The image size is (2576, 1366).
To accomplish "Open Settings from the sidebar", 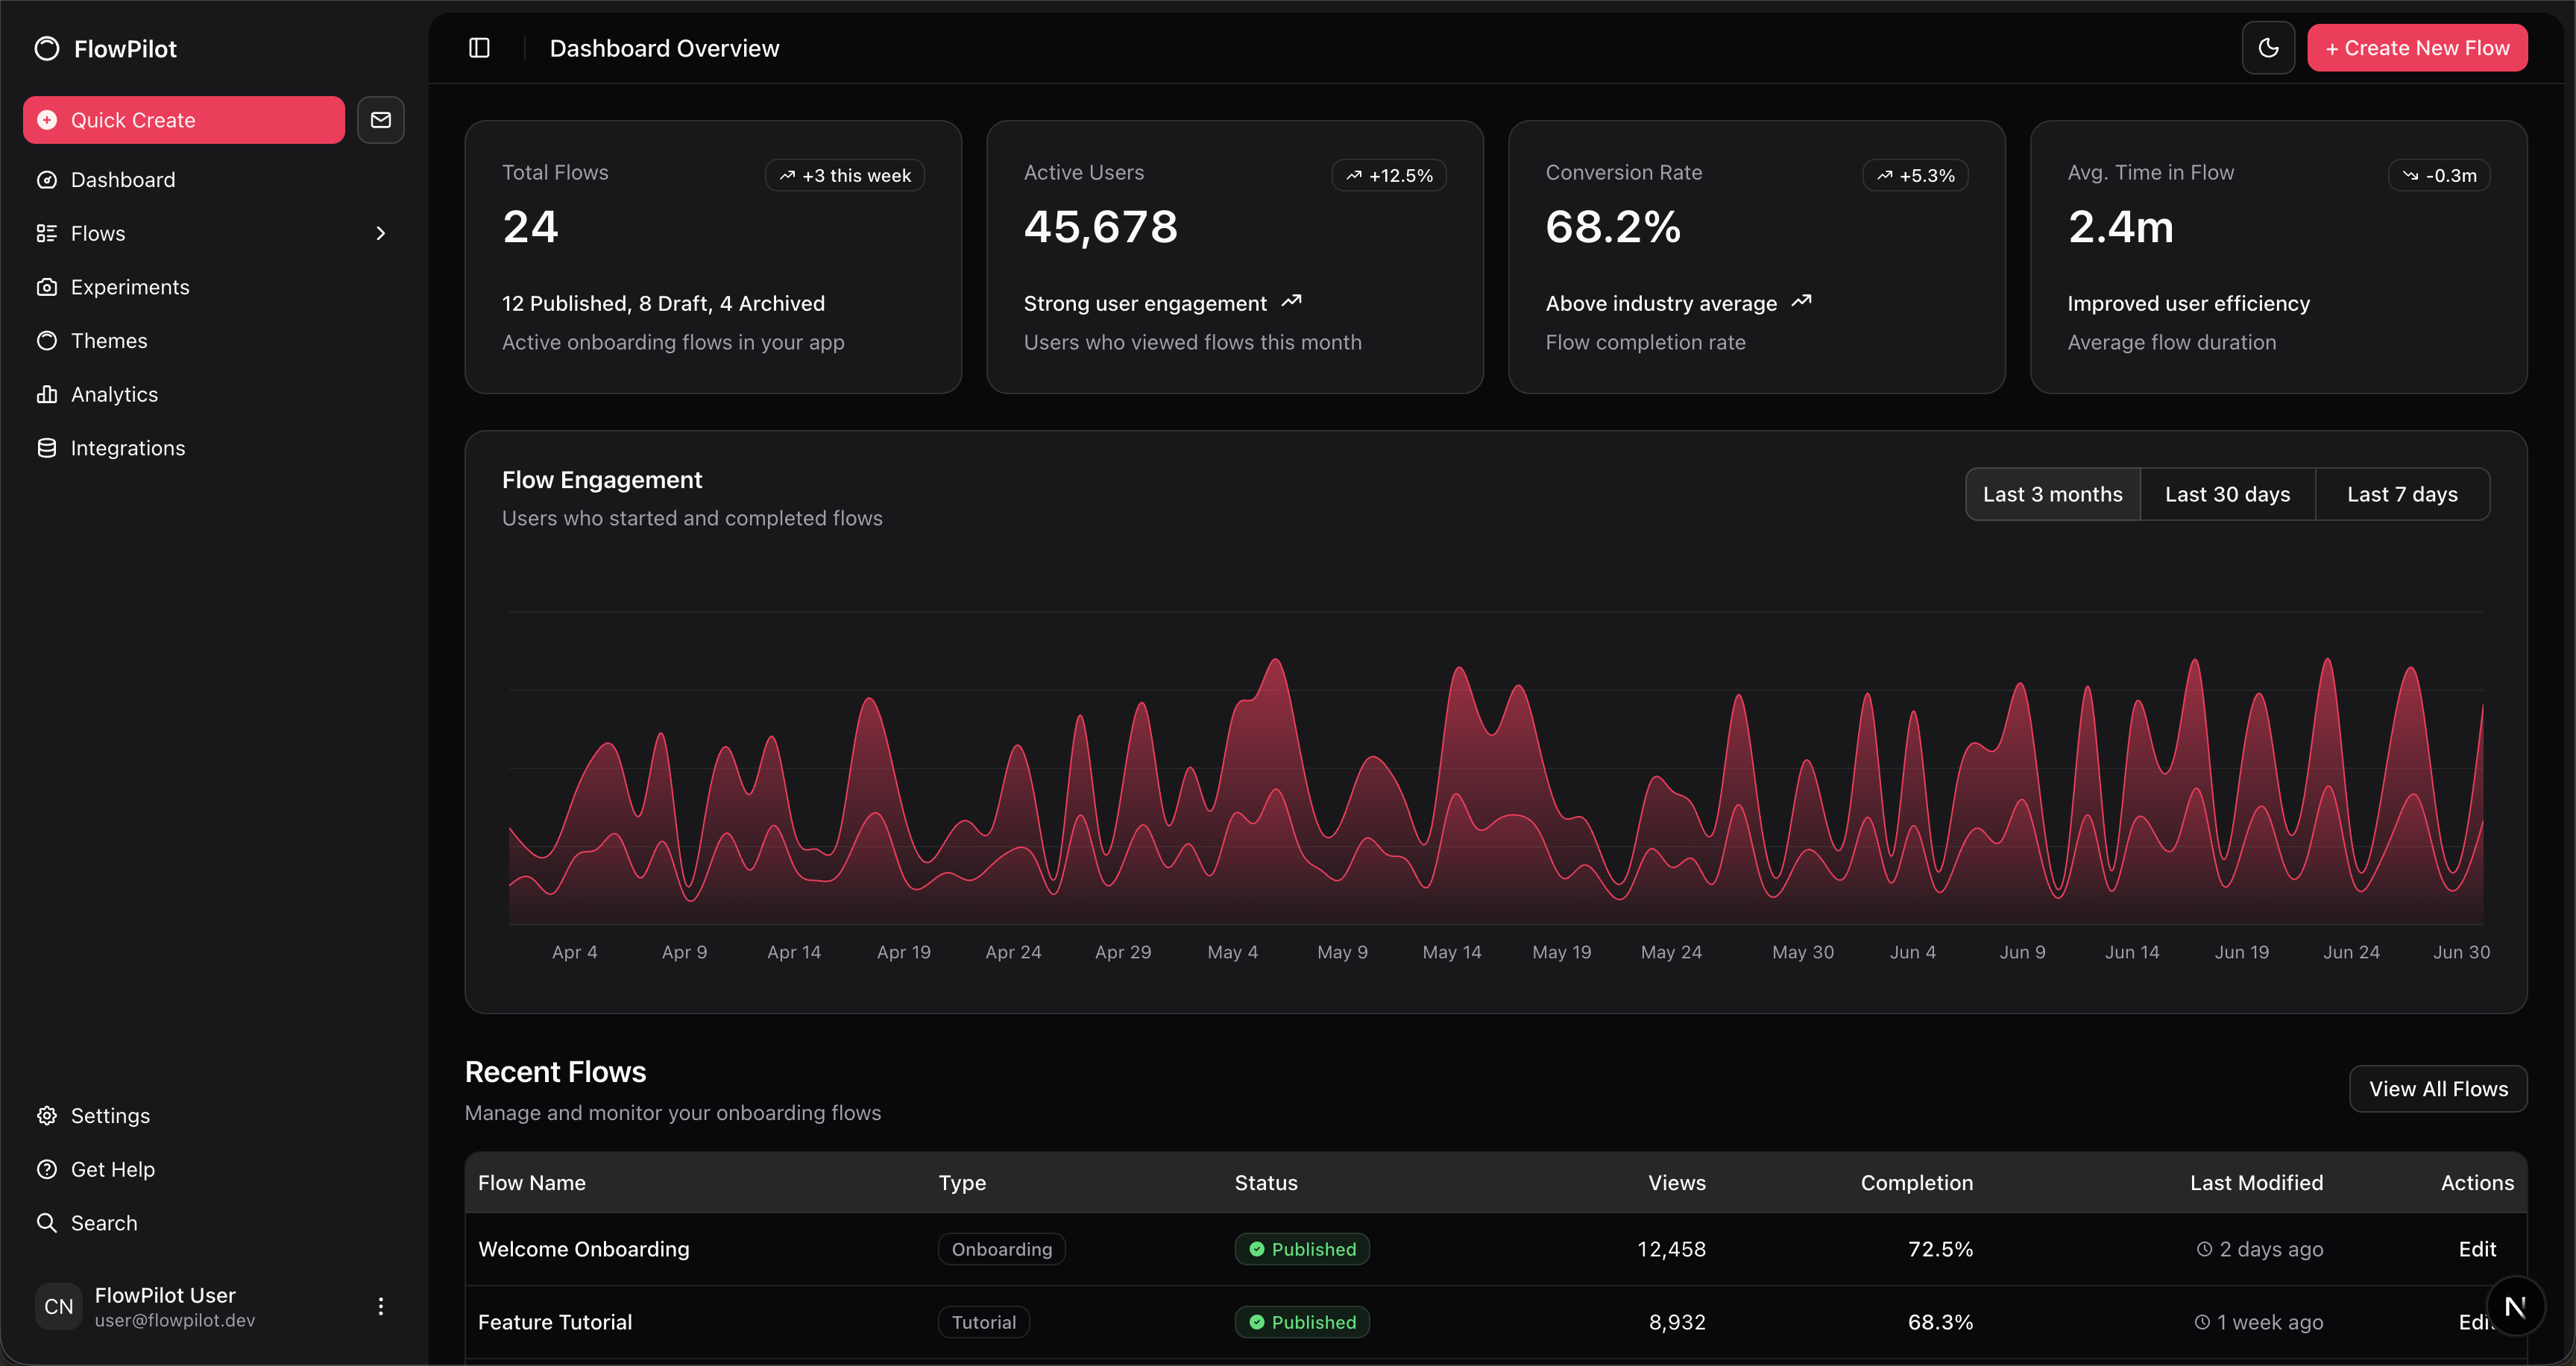I will pyautogui.click(x=110, y=1115).
